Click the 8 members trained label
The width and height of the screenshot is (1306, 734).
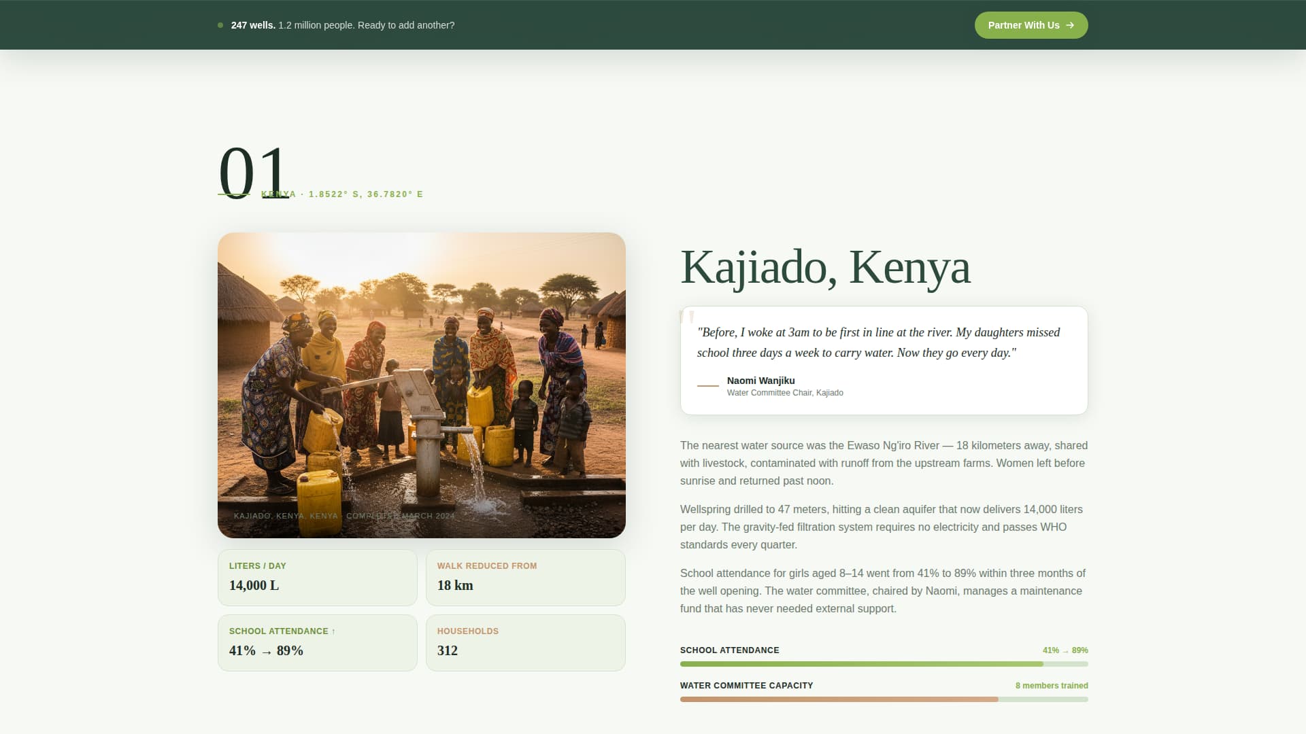point(1051,686)
